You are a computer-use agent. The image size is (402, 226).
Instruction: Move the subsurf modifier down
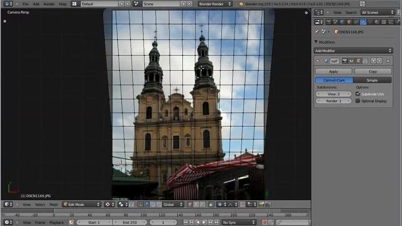[x=379, y=61]
